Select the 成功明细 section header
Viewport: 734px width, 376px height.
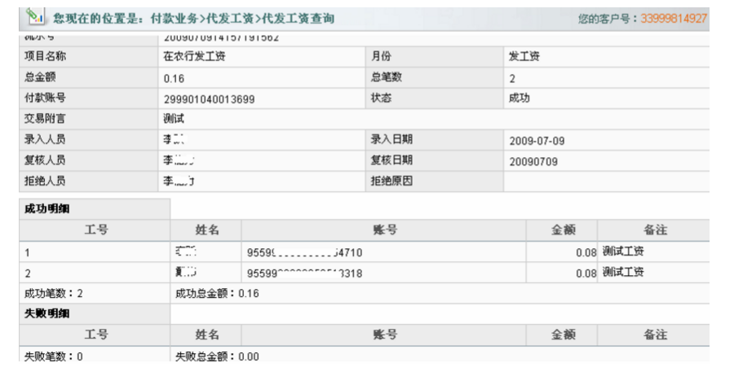coord(46,209)
